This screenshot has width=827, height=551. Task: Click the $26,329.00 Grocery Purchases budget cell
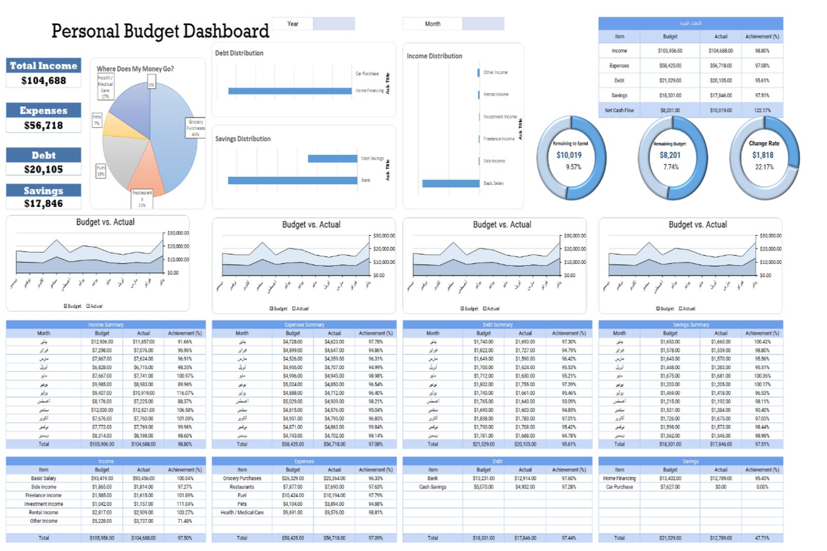coord(293,479)
